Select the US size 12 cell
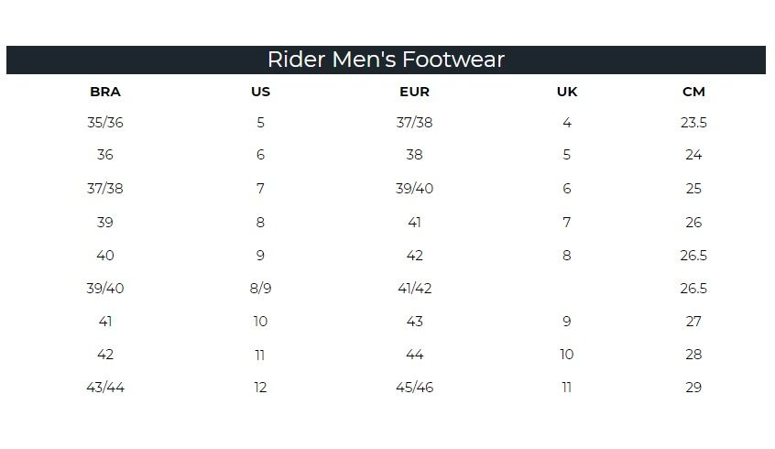This screenshot has height=449, width=775. [x=260, y=388]
